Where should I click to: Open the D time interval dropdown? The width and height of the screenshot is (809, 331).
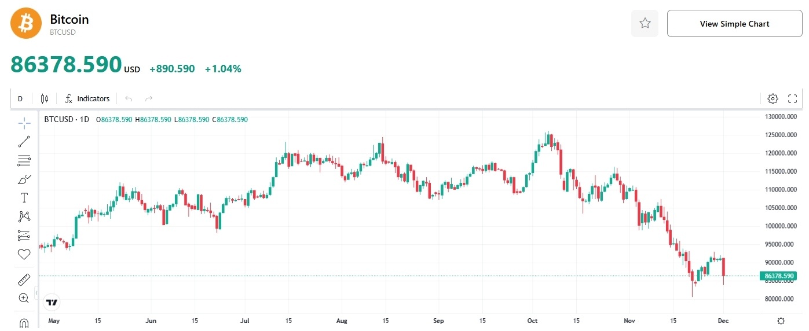click(x=20, y=99)
